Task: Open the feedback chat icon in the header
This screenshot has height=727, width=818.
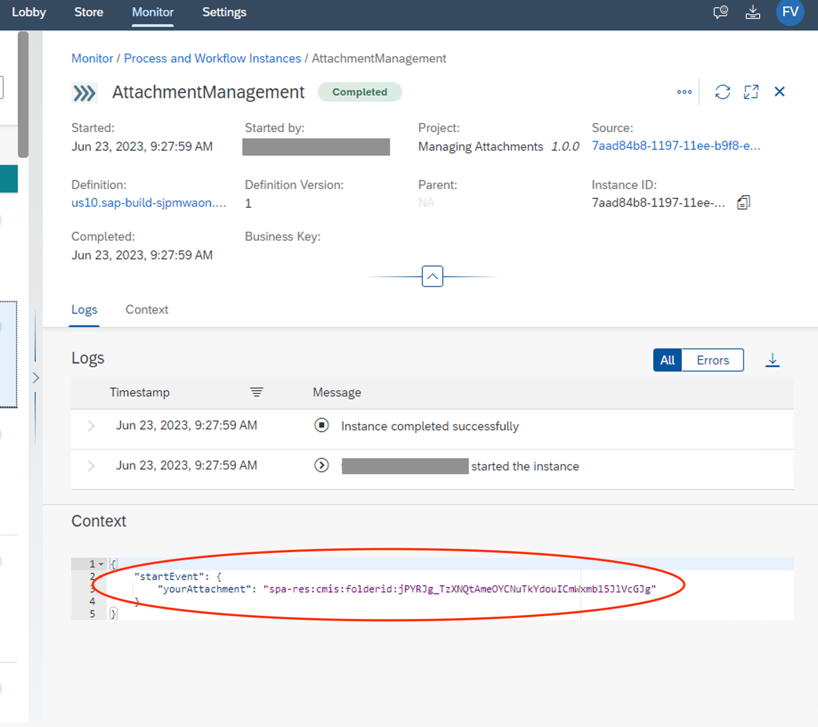Action: 720,12
